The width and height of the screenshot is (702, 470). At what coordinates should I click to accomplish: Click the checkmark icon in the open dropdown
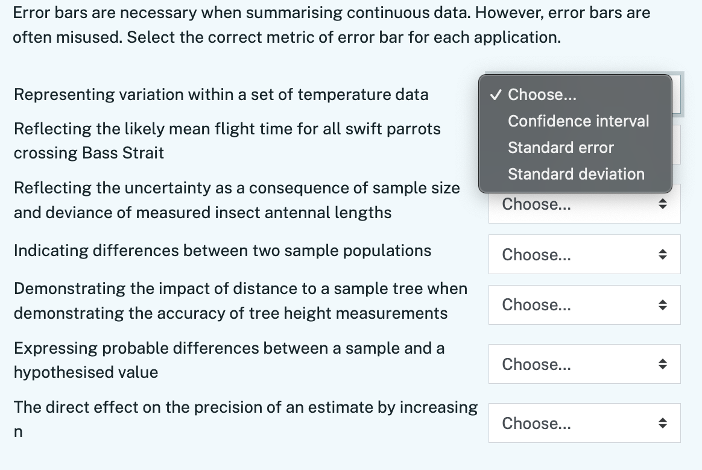(x=496, y=94)
